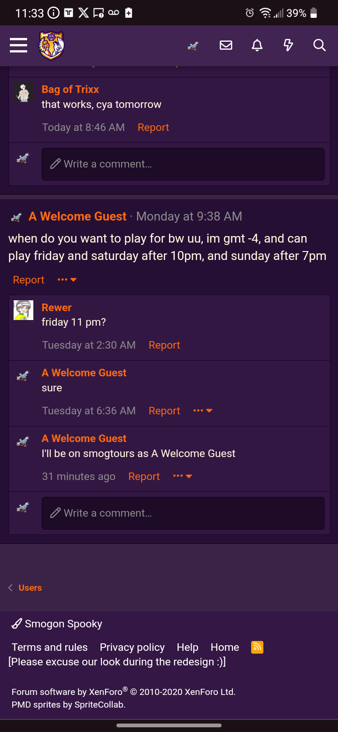Open the search magnifier icon
338x732 pixels.
click(x=319, y=46)
